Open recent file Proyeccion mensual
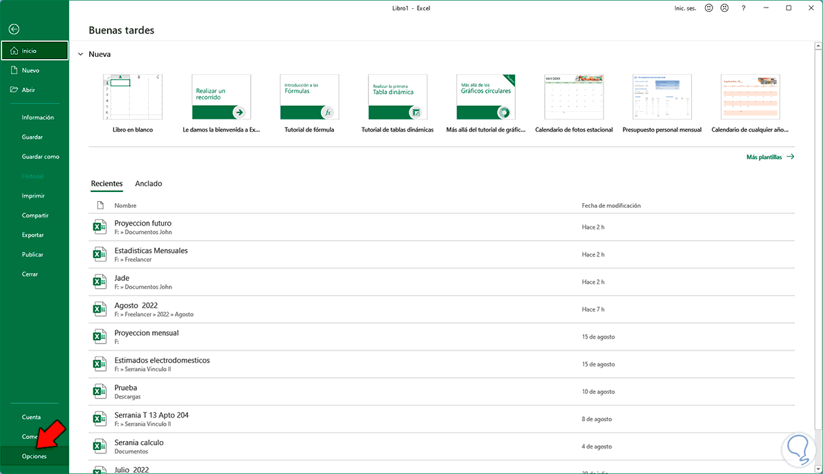The width and height of the screenshot is (823, 474). (x=442, y=337)
